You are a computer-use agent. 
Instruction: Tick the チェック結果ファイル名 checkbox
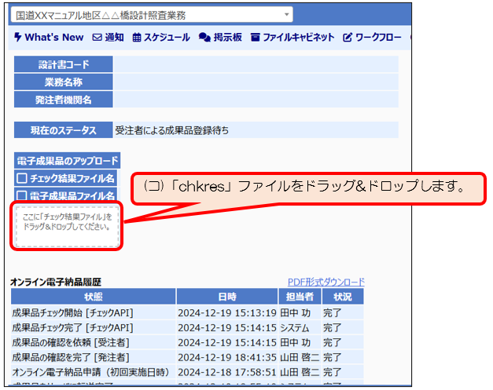pos(22,178)
